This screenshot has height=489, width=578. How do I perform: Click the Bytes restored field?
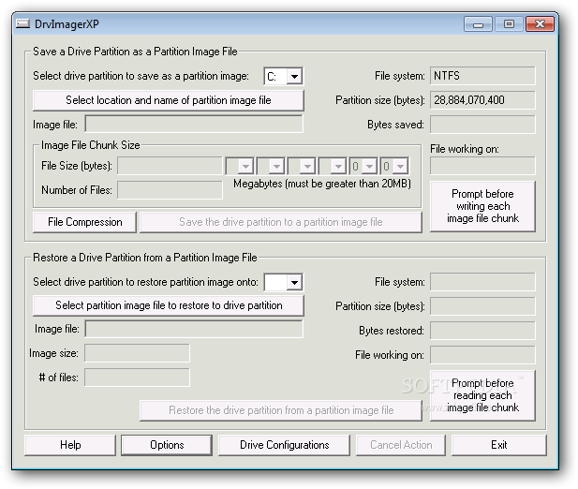(482, 331)
